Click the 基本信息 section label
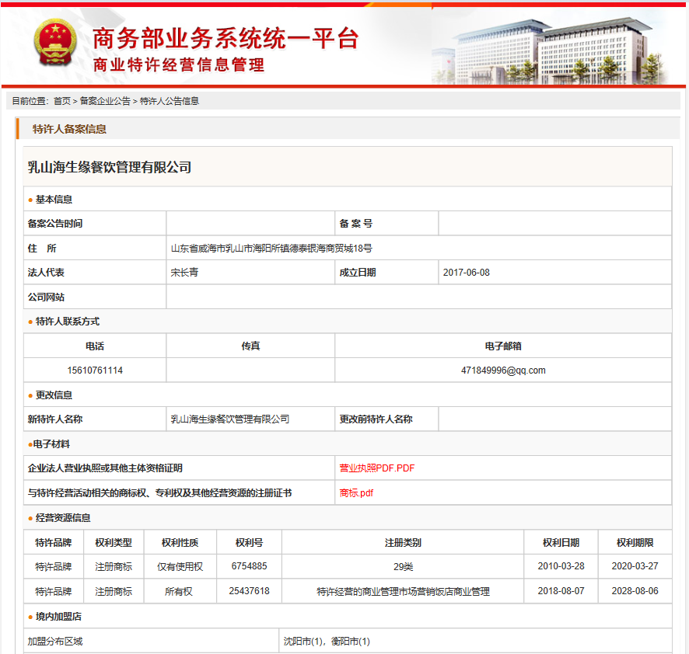 [x=54, y=200]
